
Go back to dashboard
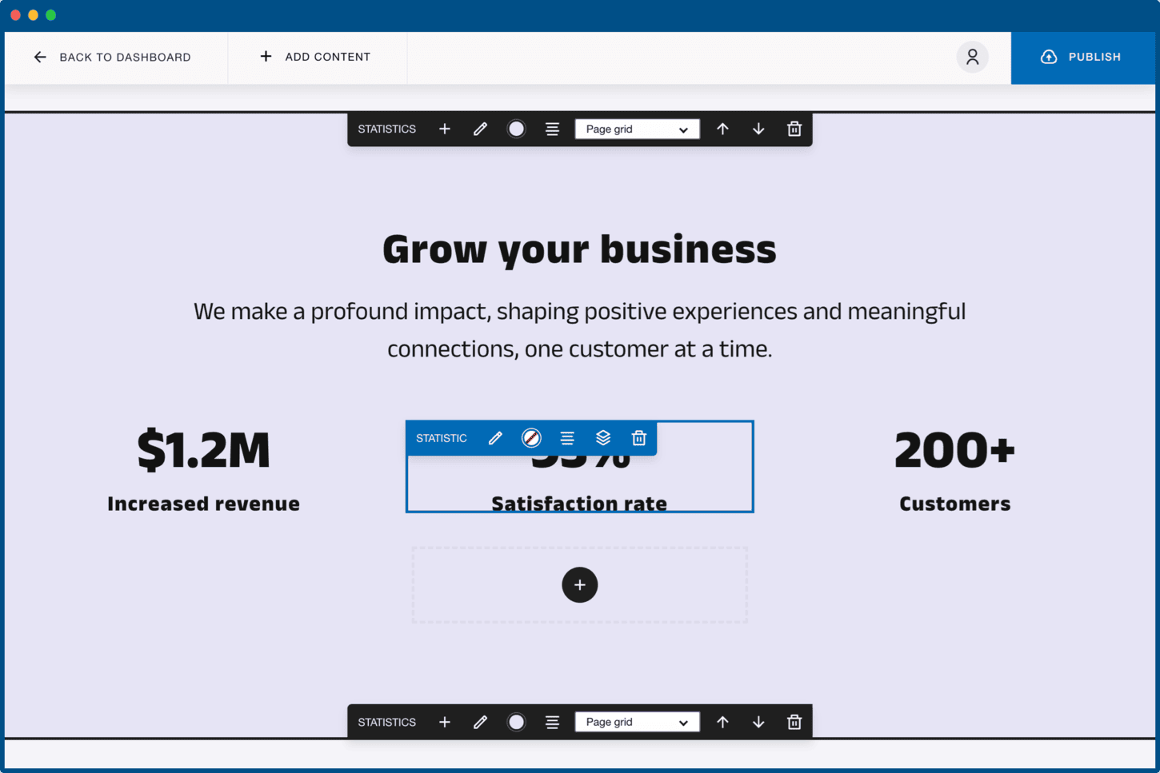click(x=112, y=57)
